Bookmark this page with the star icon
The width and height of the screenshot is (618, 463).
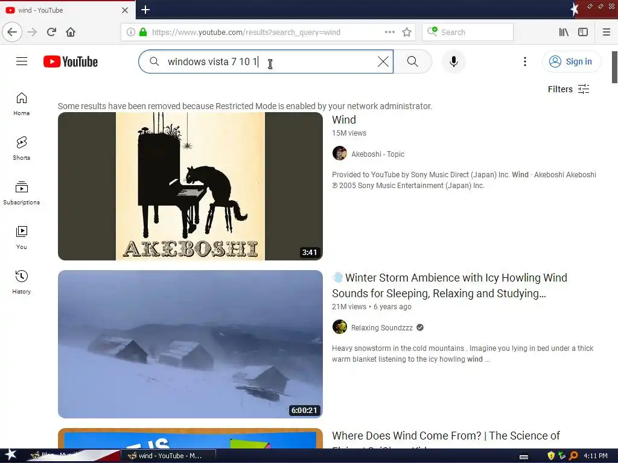tap(407, 33)
